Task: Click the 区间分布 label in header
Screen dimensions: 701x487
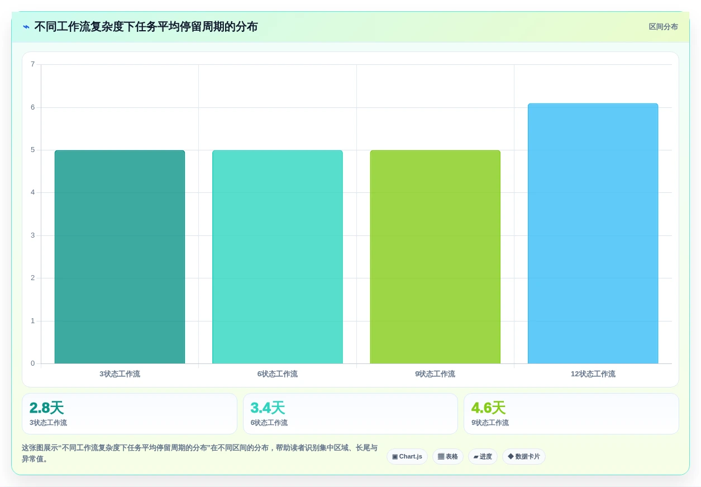Action: coord(663,27)
